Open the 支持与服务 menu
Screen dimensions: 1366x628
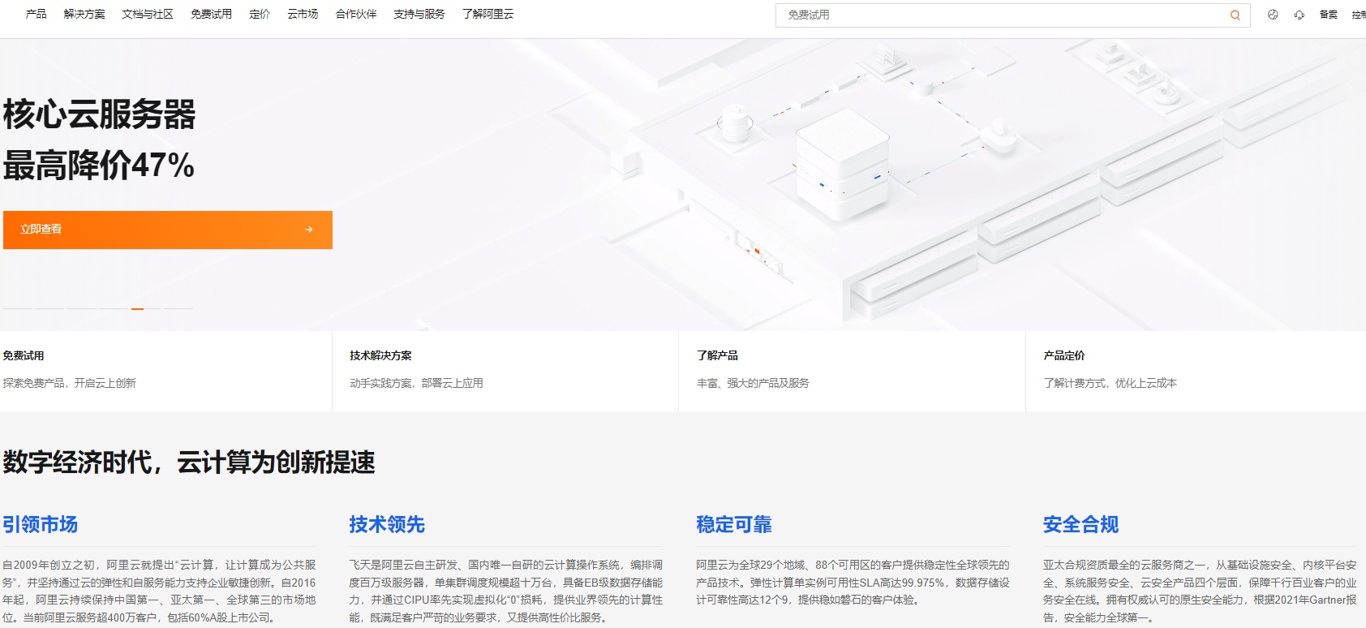[419, 14]
